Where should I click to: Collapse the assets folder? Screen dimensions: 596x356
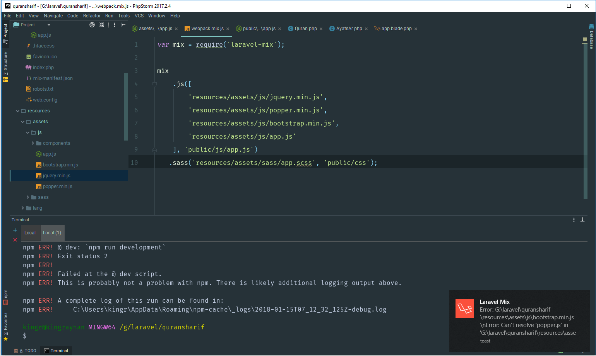tap(22, 121)
